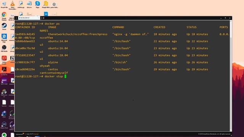The height and width of the screenshot is (137, 244).
Task: Click the SolarWinds logo in status bar
Action: tap(20, 134)
